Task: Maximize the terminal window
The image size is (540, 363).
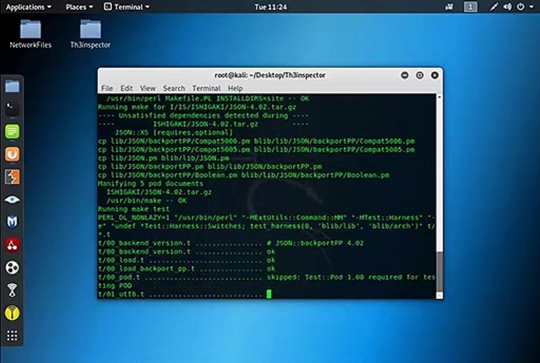Action: click(x=419, y=75)
